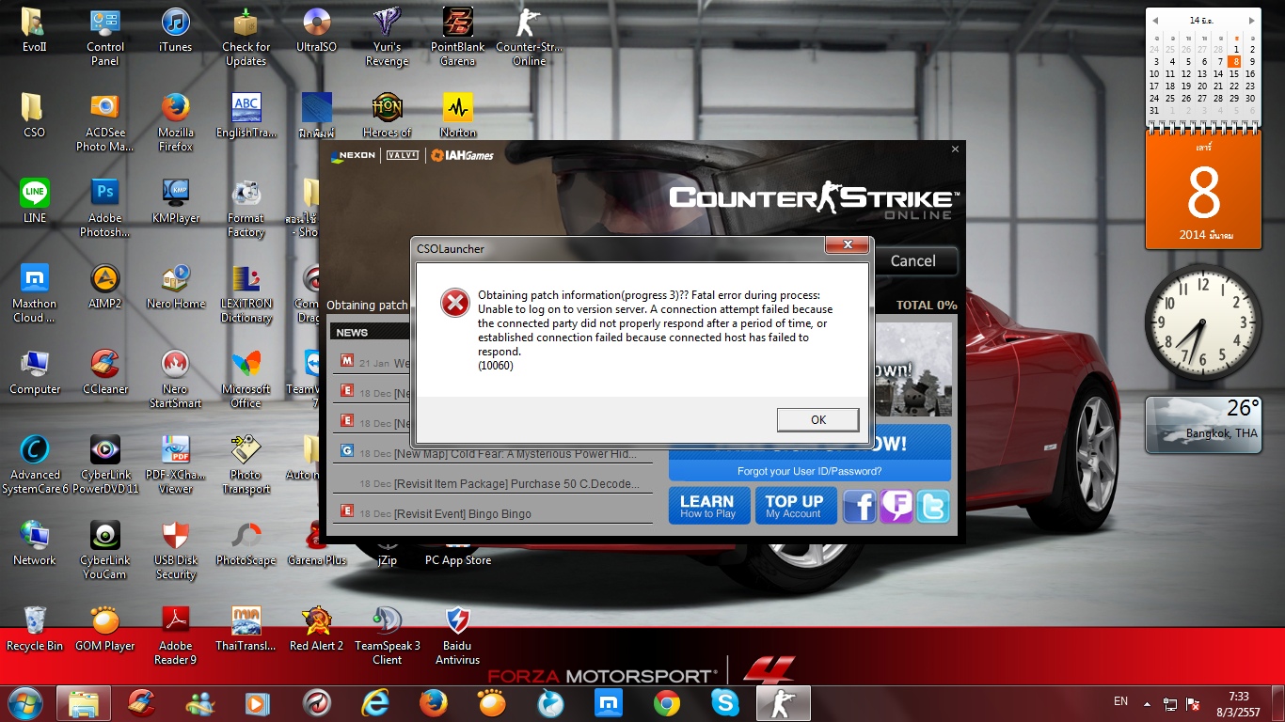Open LEARN How to Play
Image resolution: width=1285 pixels, height=722 pixels.
708,506
